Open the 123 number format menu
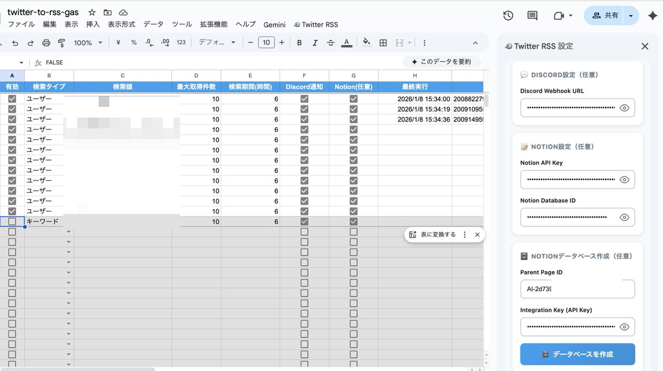This screenshot has width=663, height=371. coord(181,43)
